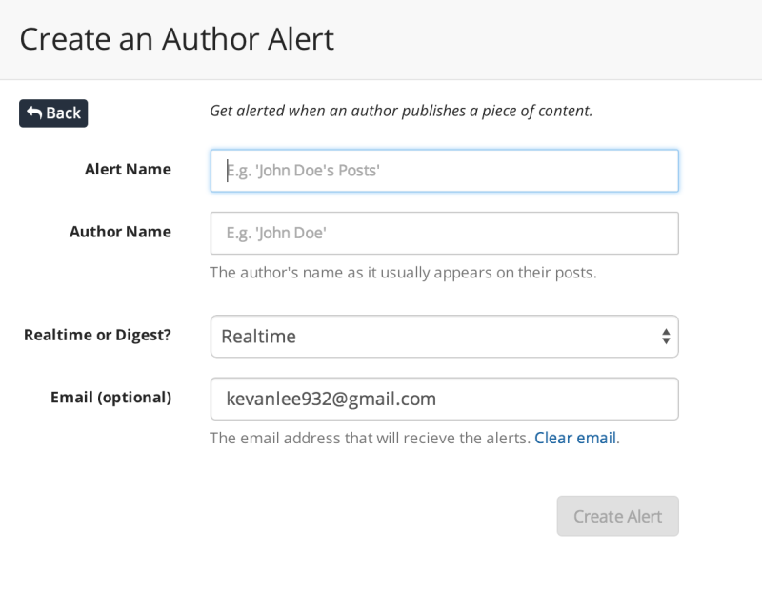Click the Alert Name label
The image size is (762, 595).
pos(128,170)
